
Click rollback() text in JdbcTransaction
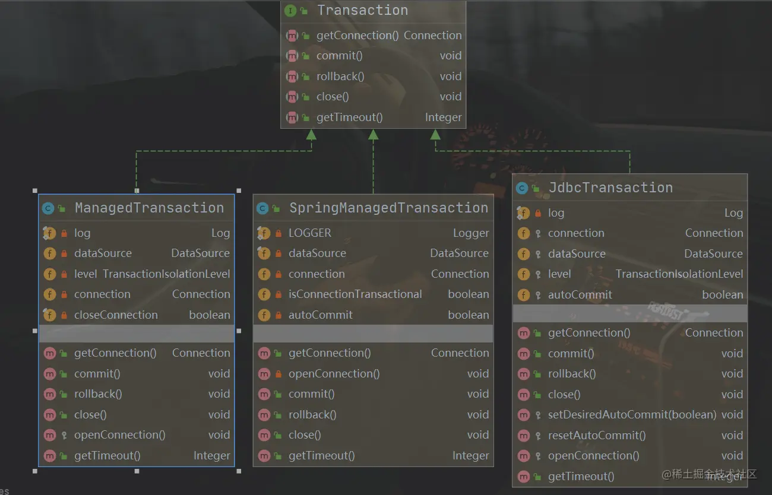click(x=572, y=374)
